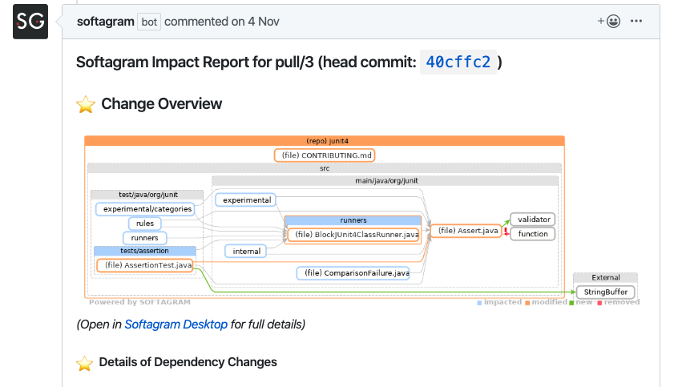Click the BlockJUnit4ClassRunner.java file node
This screenshot has height=387, width=682.
[353, 235]
